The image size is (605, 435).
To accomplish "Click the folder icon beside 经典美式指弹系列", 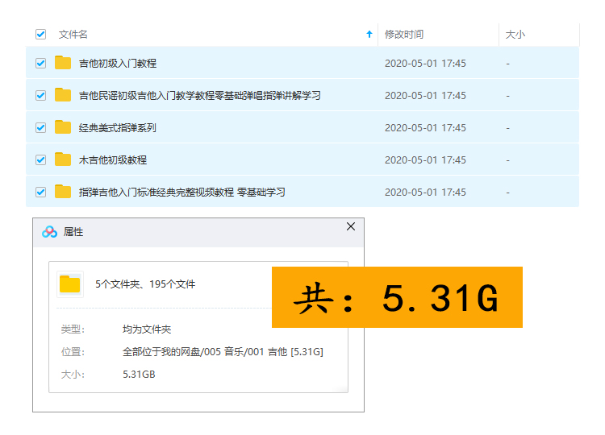I will click(63, 127).
